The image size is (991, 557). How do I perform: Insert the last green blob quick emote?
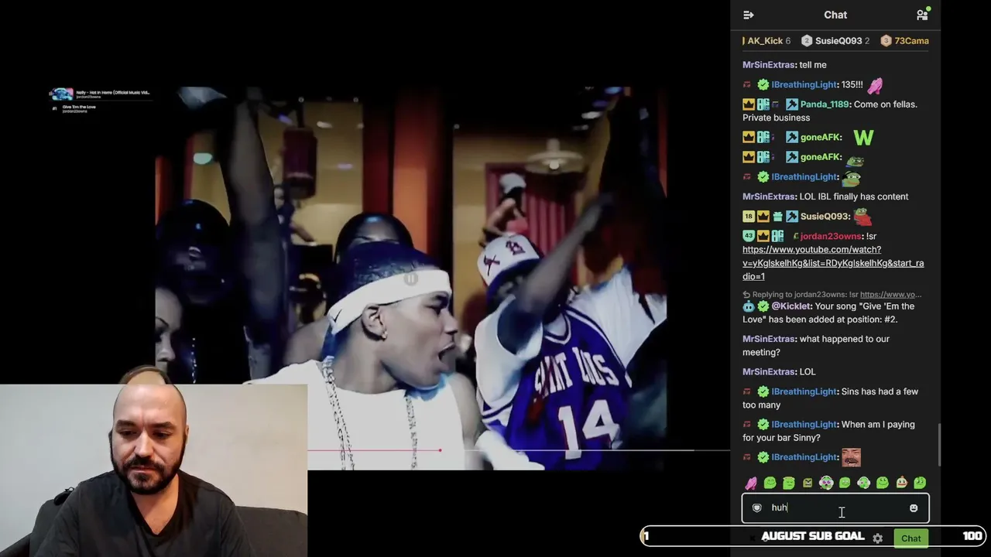920,483
